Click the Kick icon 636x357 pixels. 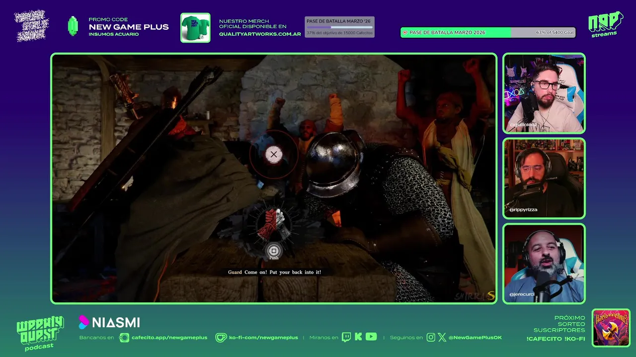359,337
